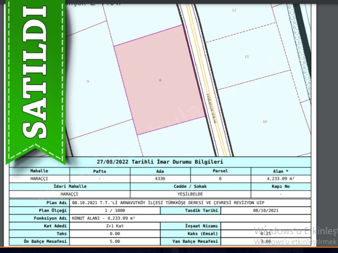Viewport: 338px width, 253px height.
Task: Click the Plan Adı description text
Action: tap(168, 203)
